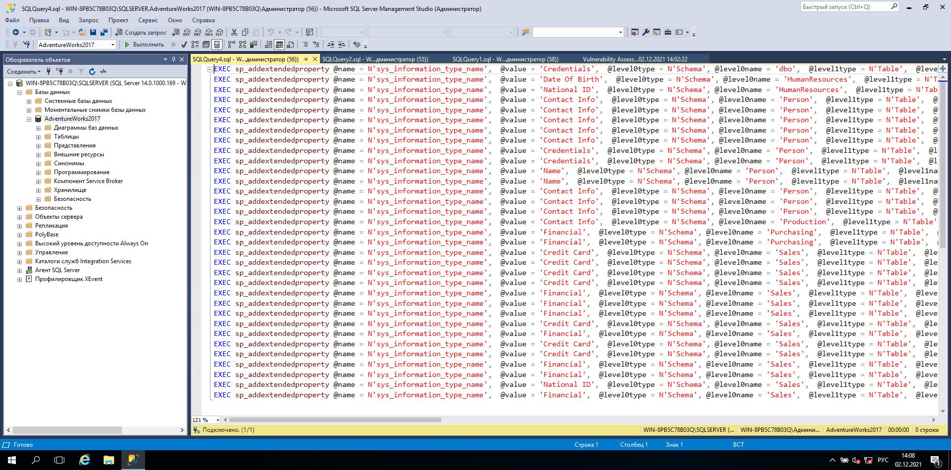Click the XMLA query icon
The width and height of the screenshot is (951, 470).
(x=209, y=32)
